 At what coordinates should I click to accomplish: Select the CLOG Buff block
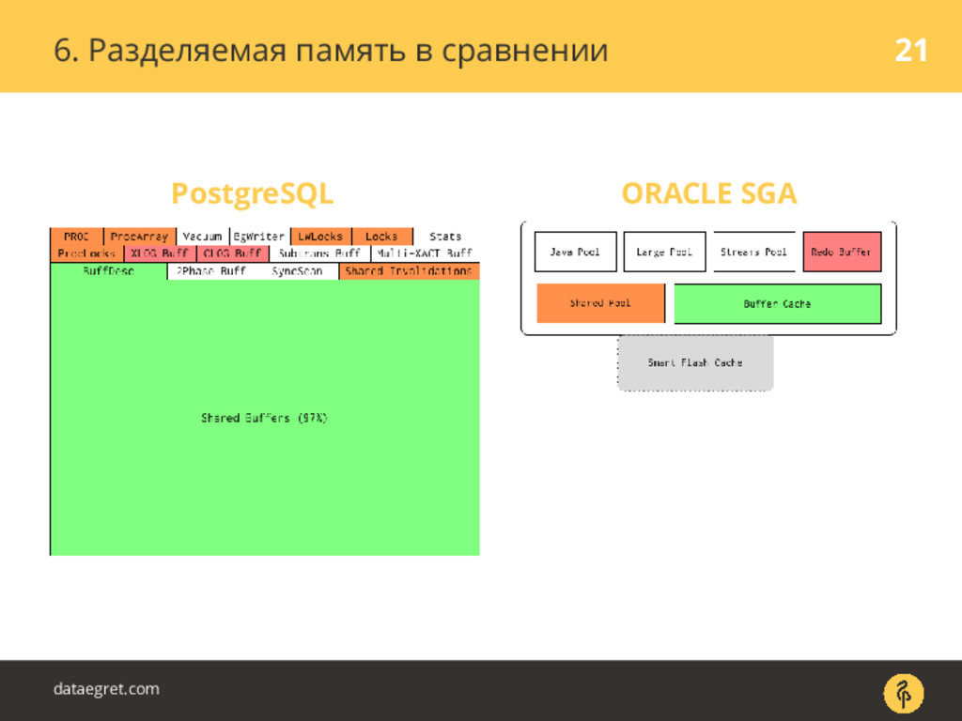(x=233, y=253)
